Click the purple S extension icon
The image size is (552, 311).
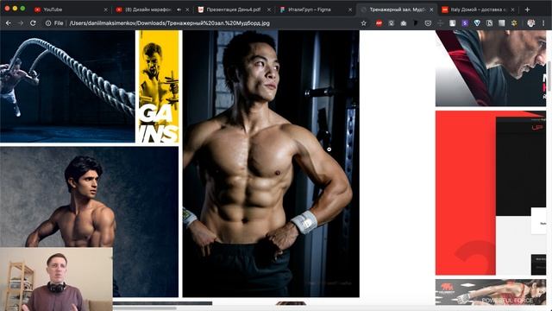coord(465,23)
